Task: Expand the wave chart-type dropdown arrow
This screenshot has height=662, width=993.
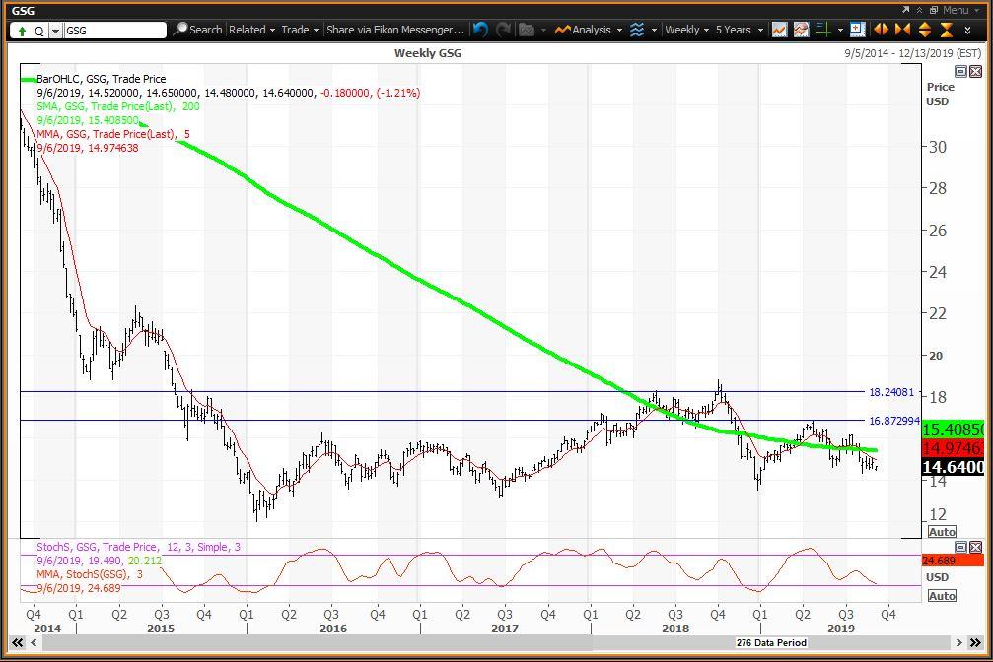Action: (x=654, y=30)
